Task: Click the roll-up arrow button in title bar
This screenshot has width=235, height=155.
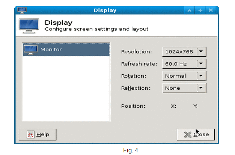Action: tap(190, 11)
